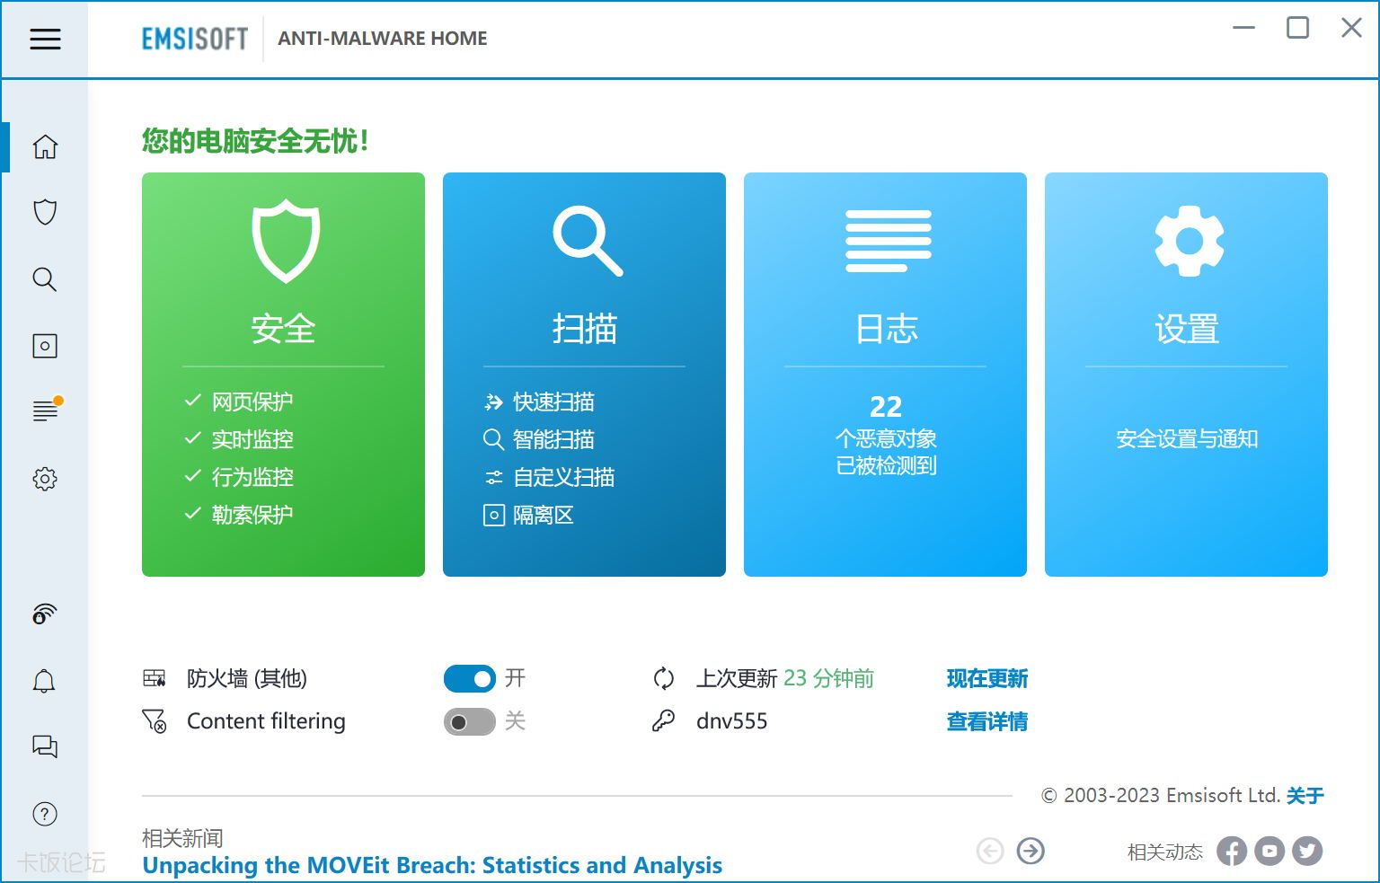Open the magnifier scan icon in sidebar
1380x883 pixels.
click(x=45, y=279)
